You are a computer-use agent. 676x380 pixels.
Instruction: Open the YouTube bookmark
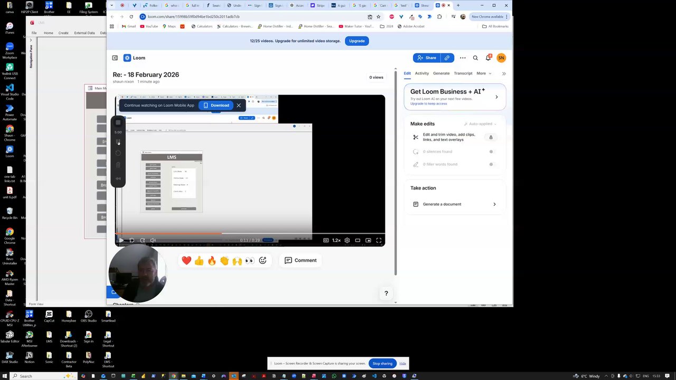(149, 26)
